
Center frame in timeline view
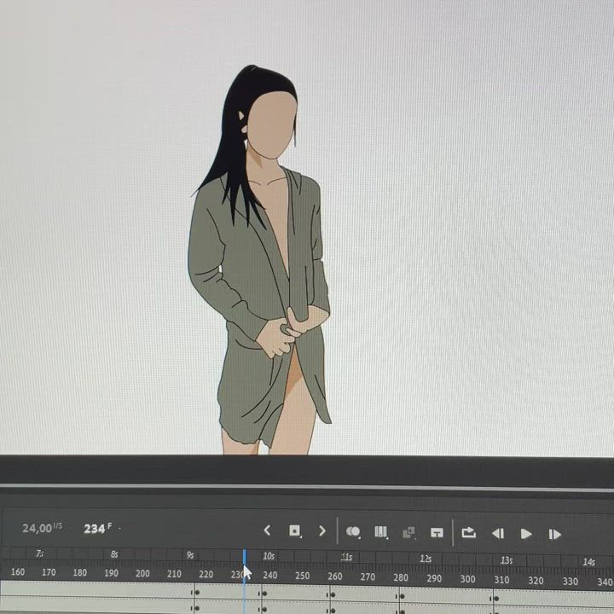pyautogui.click(x=437, y=533)
